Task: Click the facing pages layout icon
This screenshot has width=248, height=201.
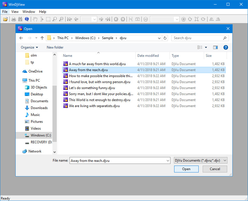Action: tap(137, 19)
